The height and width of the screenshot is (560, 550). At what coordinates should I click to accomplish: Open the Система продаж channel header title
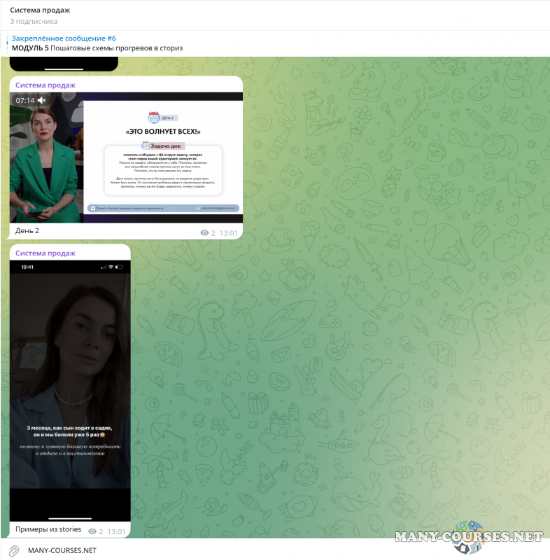[40, 10]
